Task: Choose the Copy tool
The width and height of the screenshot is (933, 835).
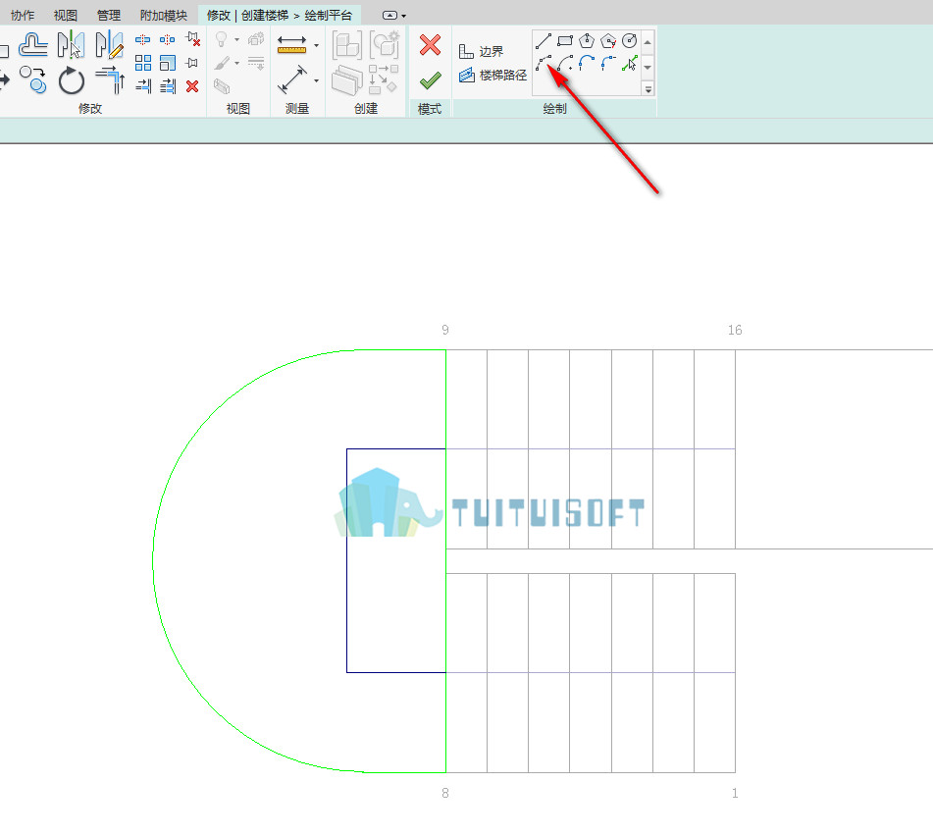Action: click(33, 79)
